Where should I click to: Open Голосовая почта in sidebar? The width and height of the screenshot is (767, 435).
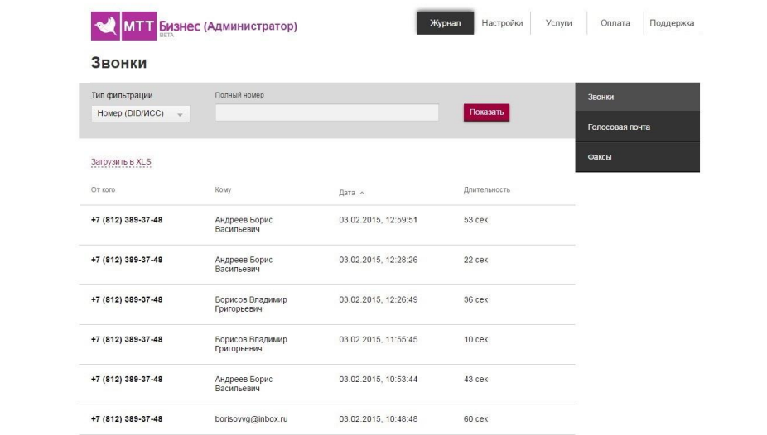[x=637, y=127]
